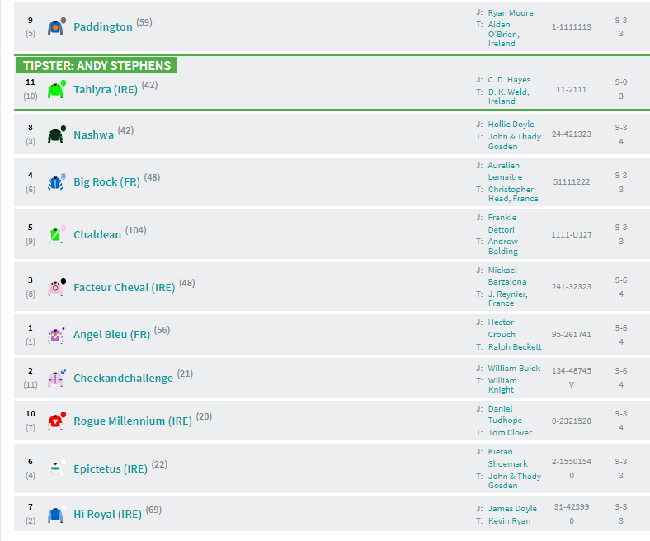Click Rogue Millennium's form 0-2321520
650x541 pixels.
point(572,421)
